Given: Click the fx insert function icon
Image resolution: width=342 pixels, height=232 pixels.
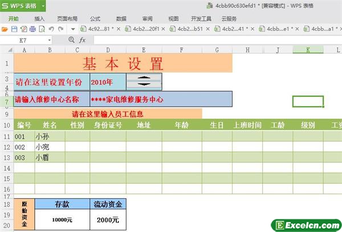Looking at the screenshot, I should click(83, 40).
